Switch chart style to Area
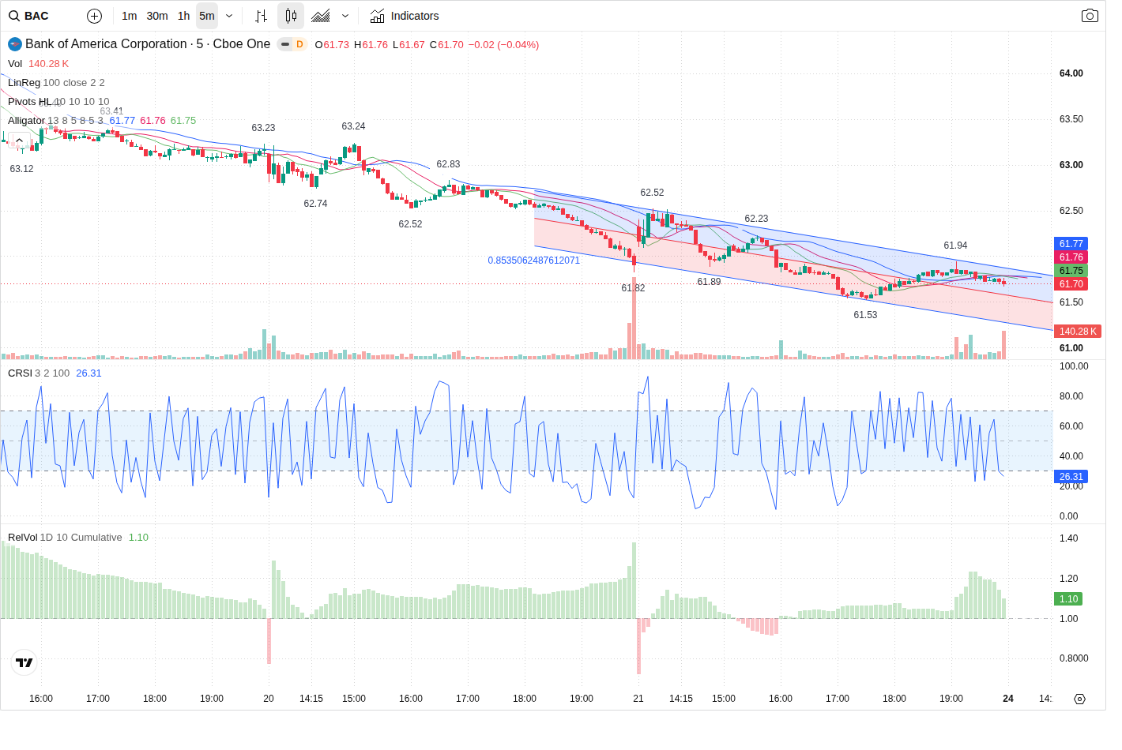 pyautogui.click(x=320, y=16)
